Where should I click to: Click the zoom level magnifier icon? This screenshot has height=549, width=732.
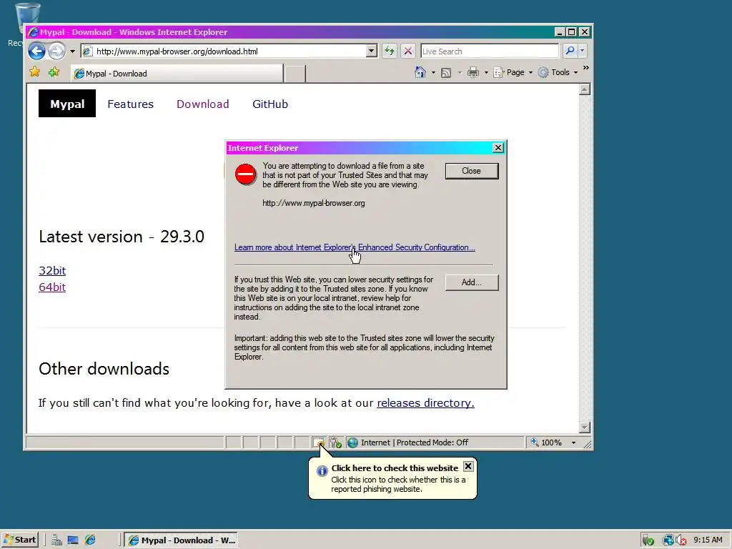click(x=535, y=442)
